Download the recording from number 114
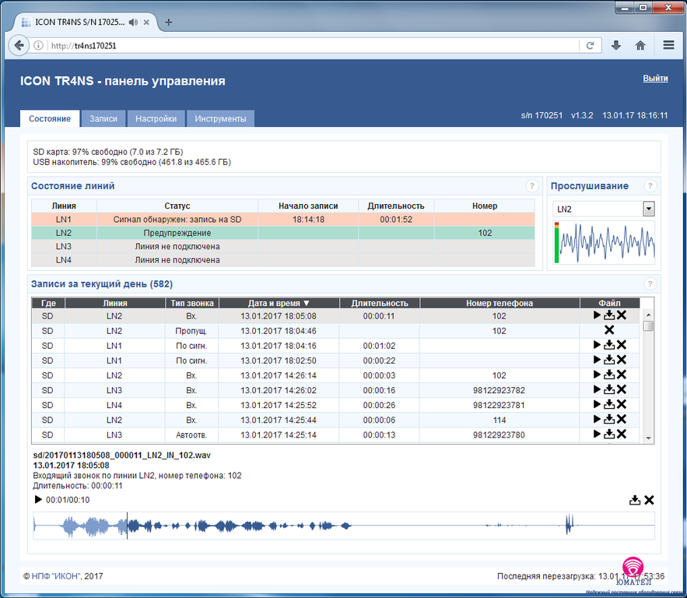Viewport: 687px width, 598px height. coord(609,419)
